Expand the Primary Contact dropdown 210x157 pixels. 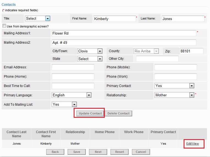174,86
